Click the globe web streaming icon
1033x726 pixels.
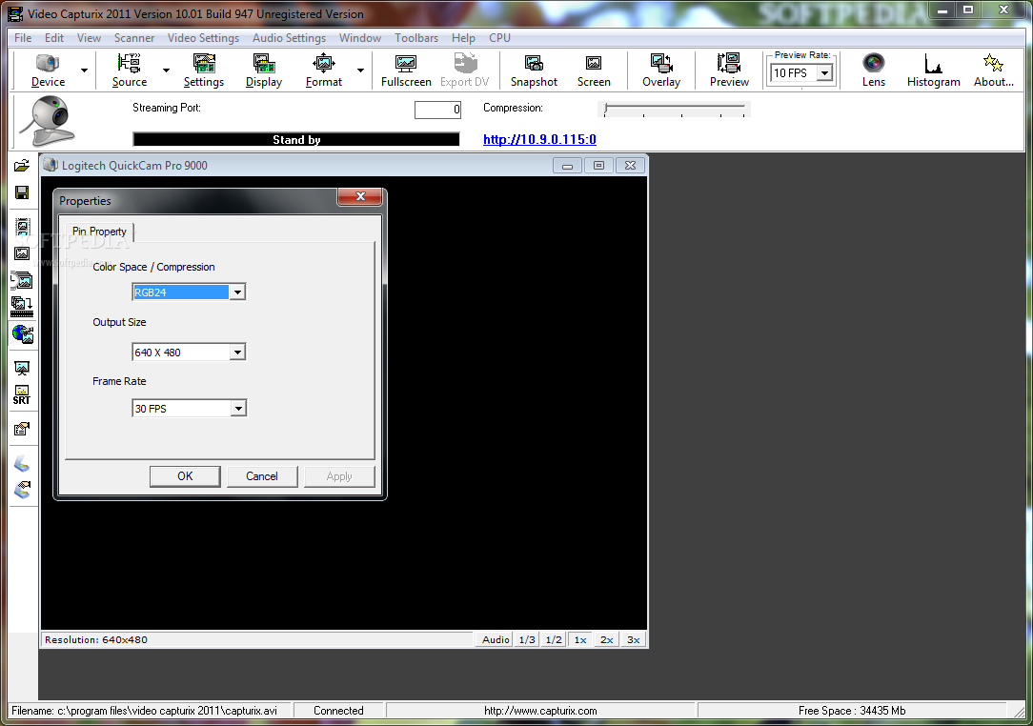click(x=22, y=334)
